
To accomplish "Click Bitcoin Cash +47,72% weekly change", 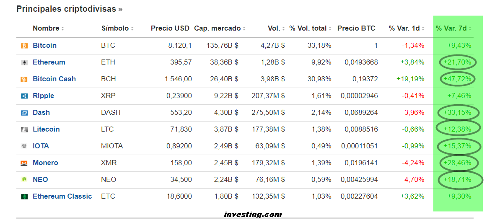I will point(457,79).
